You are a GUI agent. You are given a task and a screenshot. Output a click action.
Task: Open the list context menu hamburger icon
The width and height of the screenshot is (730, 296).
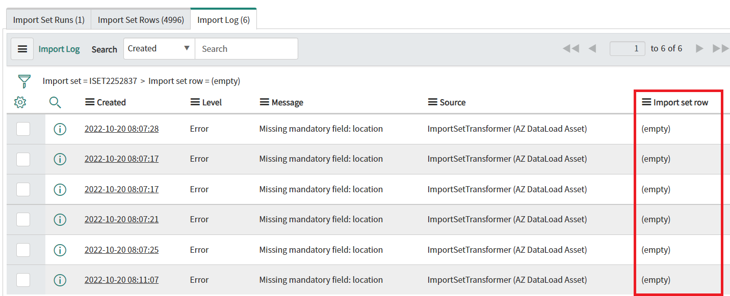(22, 48)
